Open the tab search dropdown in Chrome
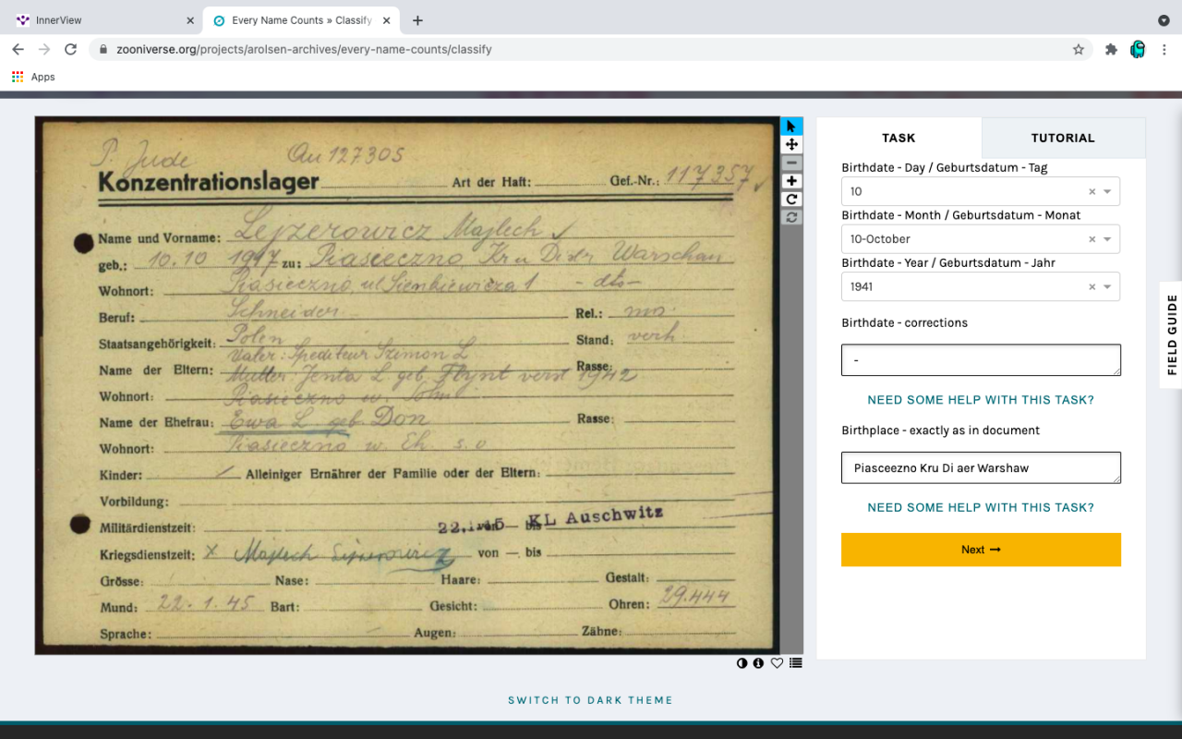This screenshot has width=1182, height=739. pyautogui.click(x=1164, y=20)
